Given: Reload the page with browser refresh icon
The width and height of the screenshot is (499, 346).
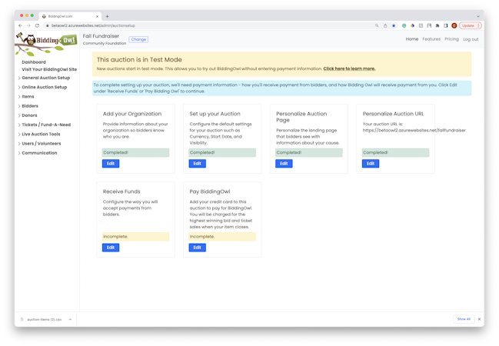Looking at the screenshot, I should point(37,25).
